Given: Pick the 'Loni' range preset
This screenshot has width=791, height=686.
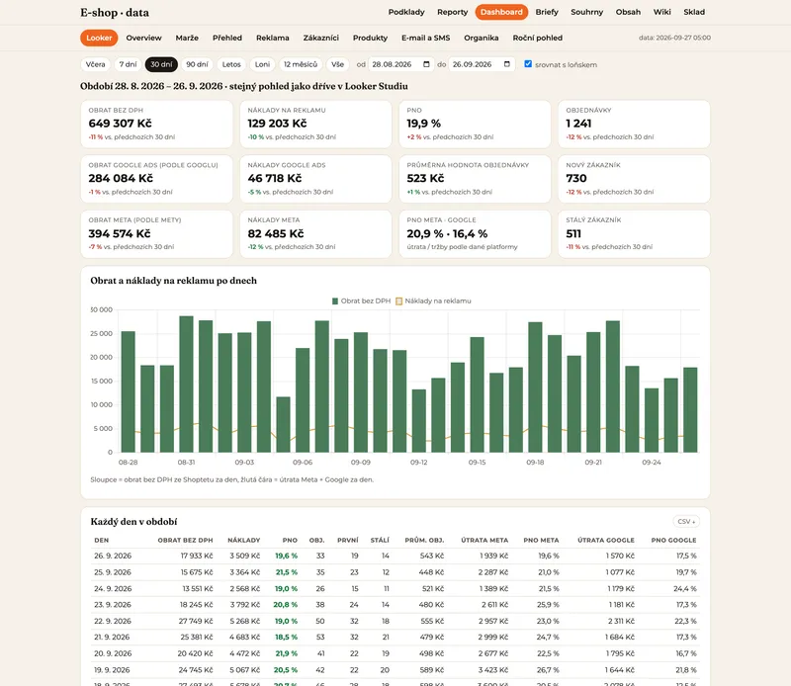Looking at the screenshot, I should pyautogui.click(x=262, y=64).
